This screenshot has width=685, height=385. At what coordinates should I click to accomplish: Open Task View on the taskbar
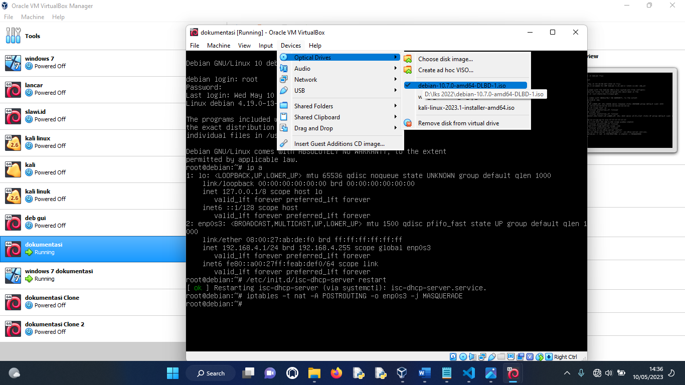pyautogui.click(x=248, y=373)
